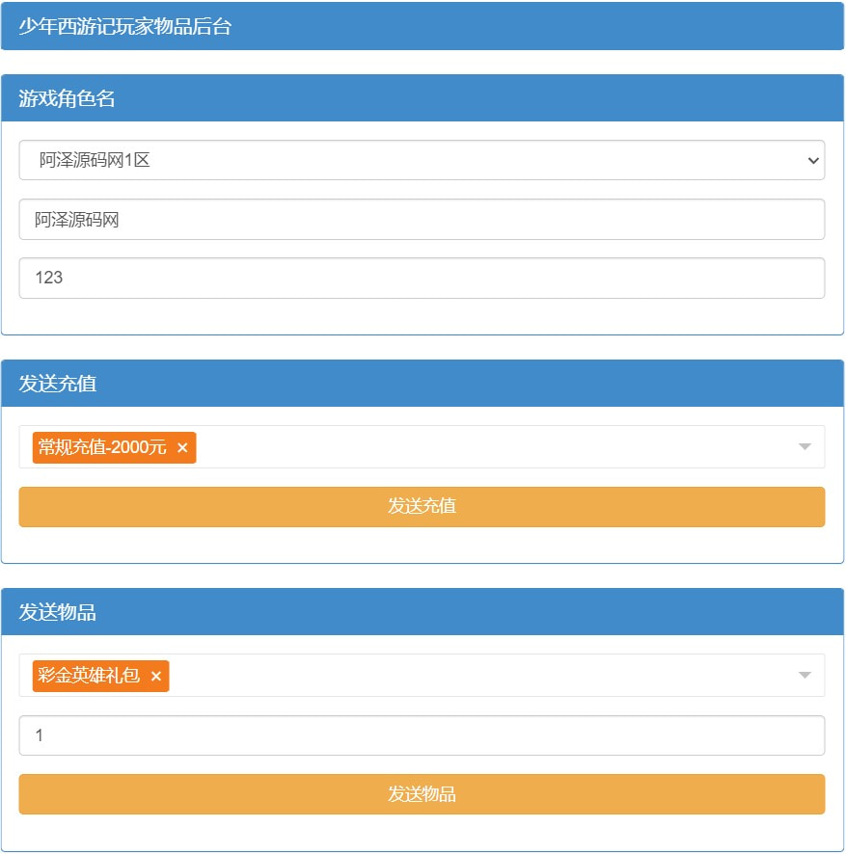Click empty space in the item tag field

coord(482,676)
